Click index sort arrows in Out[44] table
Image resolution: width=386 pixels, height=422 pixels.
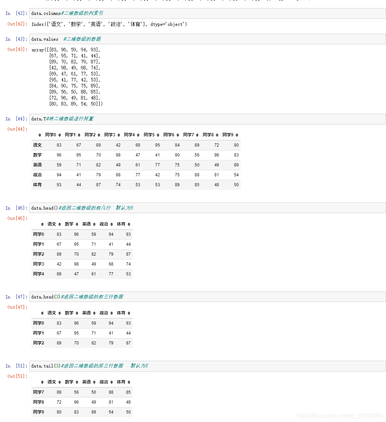(x=40, y=135)
